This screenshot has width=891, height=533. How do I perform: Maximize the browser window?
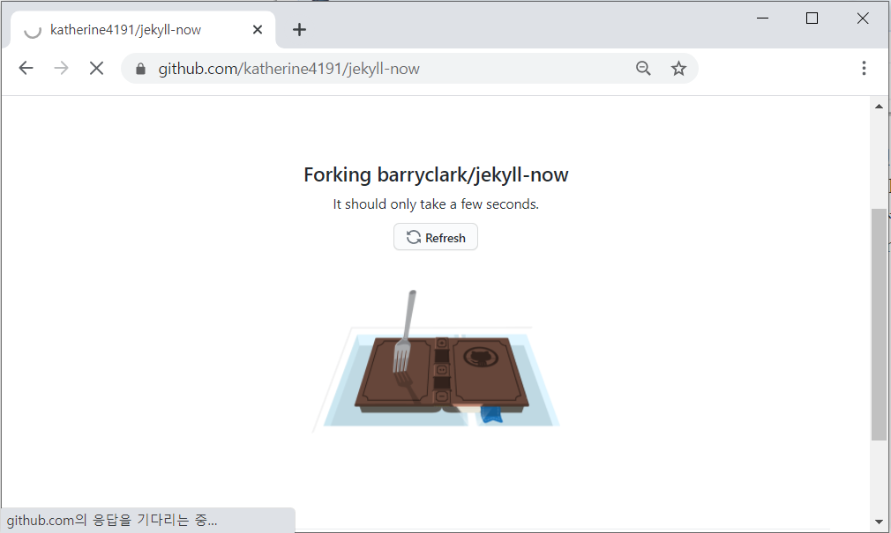pyautogui.click(x=812, y=19)
